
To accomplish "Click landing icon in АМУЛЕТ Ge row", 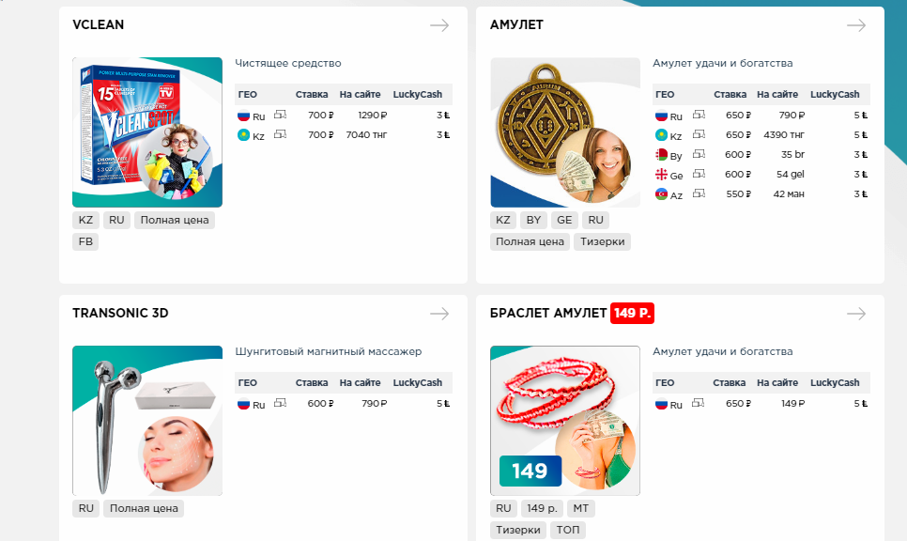I will (x=699, y=174).
